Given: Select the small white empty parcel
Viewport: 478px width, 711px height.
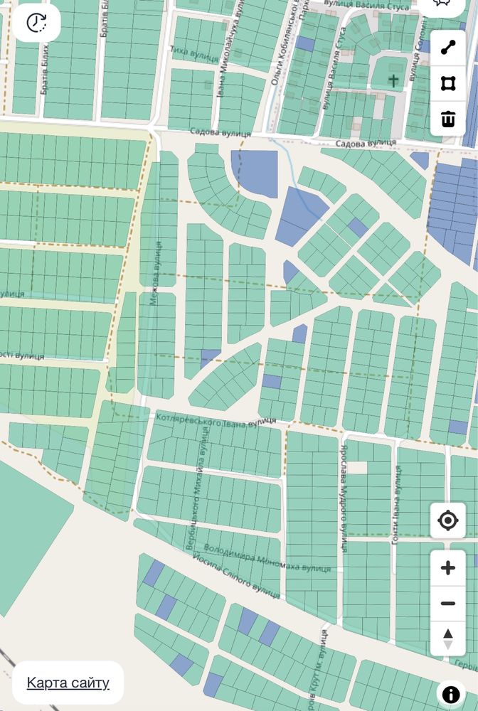Looking at the screenshot, I should (x=357, y=468).
